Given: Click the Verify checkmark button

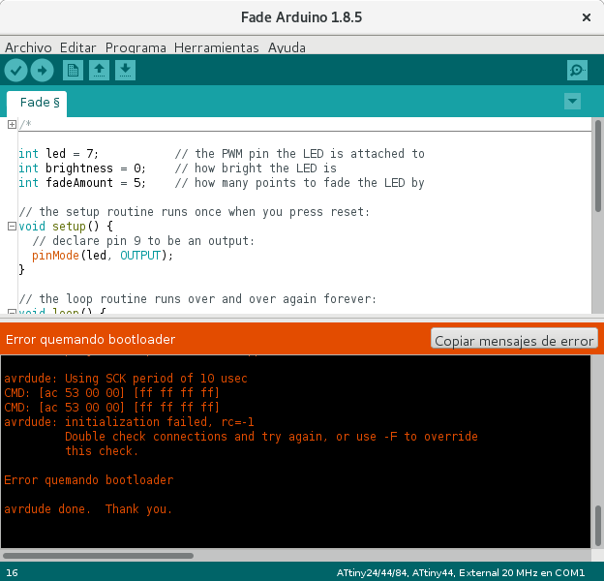Looking at the screenshot, I should [15, 71].
